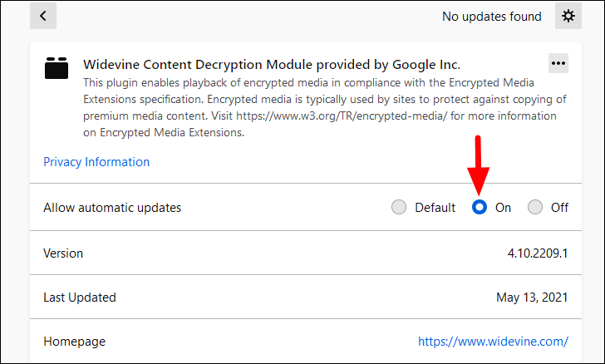
Task: Open the widevine.com homepage link
Action: (x=493, y=342)
